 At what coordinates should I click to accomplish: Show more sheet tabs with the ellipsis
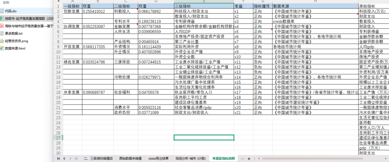point(243,159)
